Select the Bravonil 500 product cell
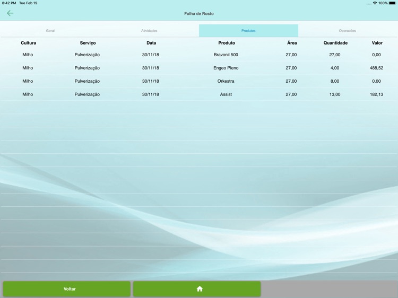Image resolution: width=398 pixels, height=298 pixels. [226, 55]
